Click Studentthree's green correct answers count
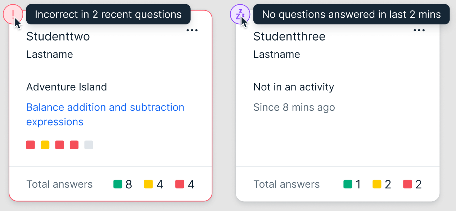The image size is (456, 211). click(352, 184)
